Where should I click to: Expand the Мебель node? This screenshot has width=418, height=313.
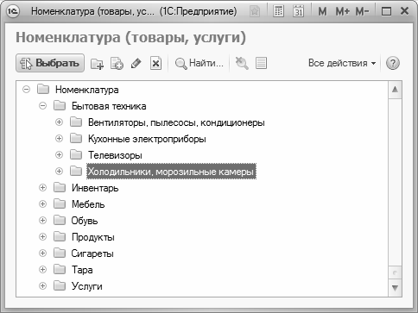point(42,204)
